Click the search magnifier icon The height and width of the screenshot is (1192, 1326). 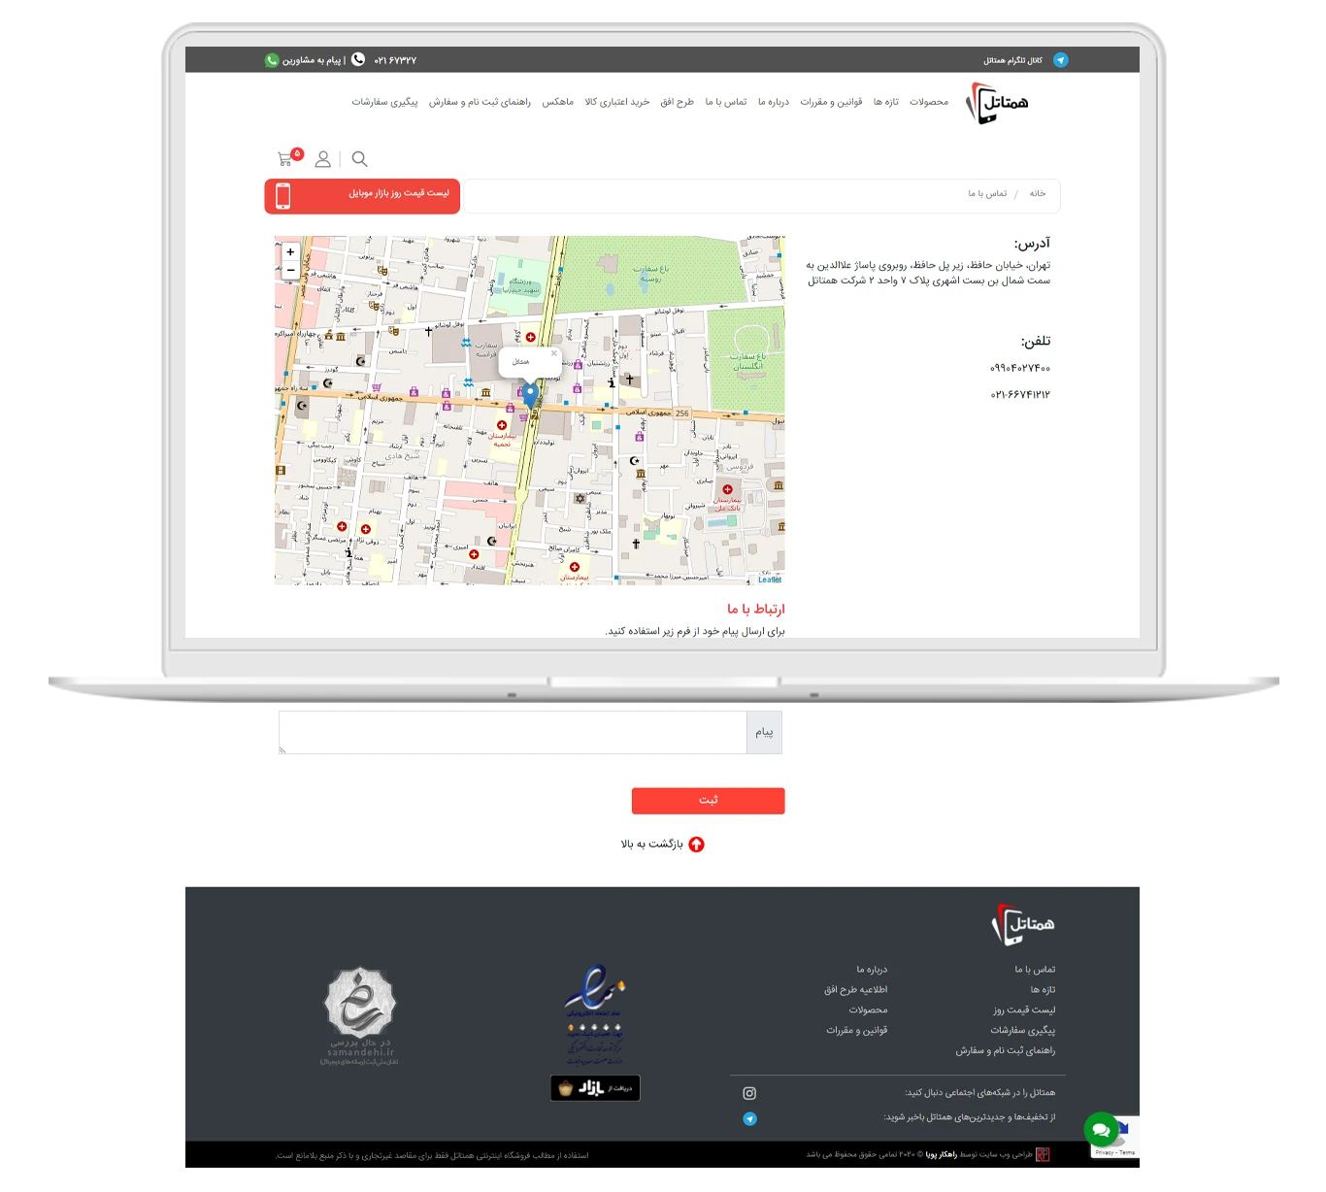click(359, 159)
